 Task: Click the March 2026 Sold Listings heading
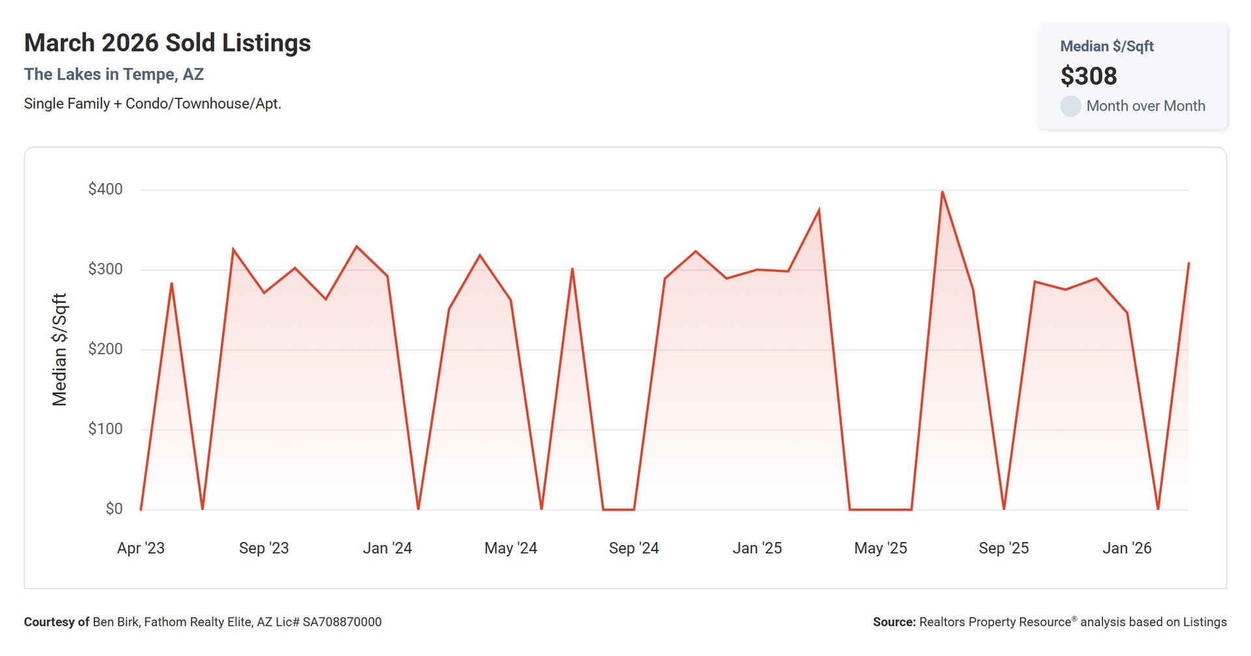click(x=167, y=43)
